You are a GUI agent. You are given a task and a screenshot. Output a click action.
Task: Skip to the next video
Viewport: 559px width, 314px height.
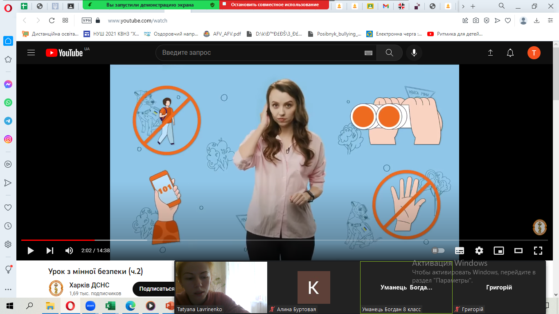50,251
